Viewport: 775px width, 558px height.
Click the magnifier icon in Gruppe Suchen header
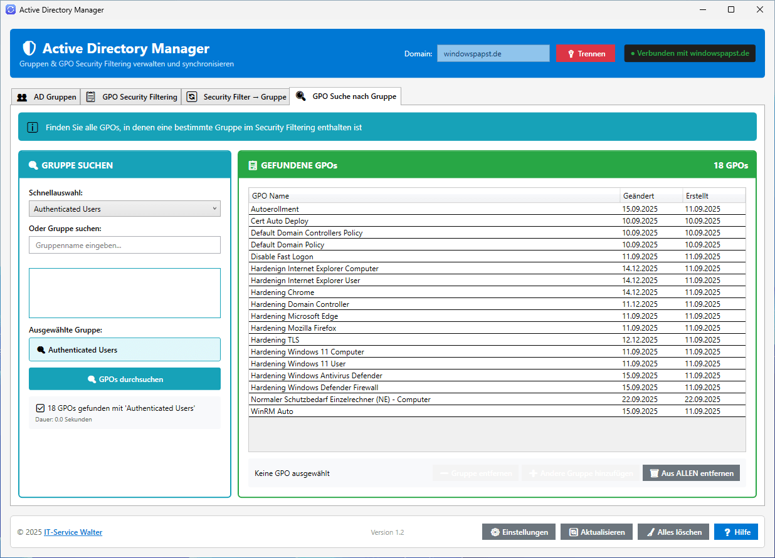pos(33,166)
